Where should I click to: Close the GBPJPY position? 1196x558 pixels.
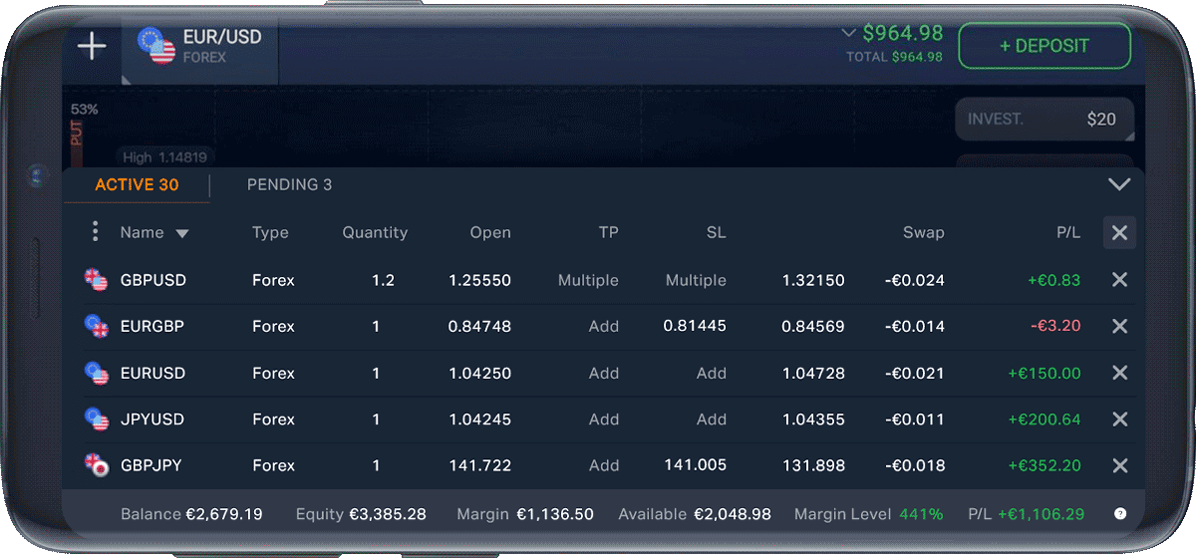point(1119,465)
